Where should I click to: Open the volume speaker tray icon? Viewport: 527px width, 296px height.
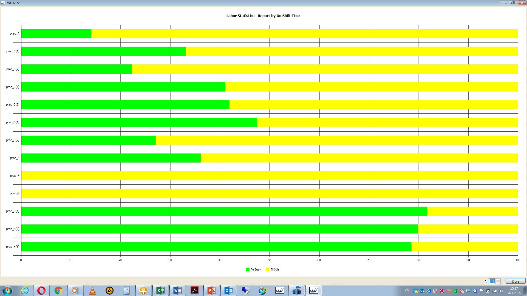pyautogui.click(x=501, y=291)
